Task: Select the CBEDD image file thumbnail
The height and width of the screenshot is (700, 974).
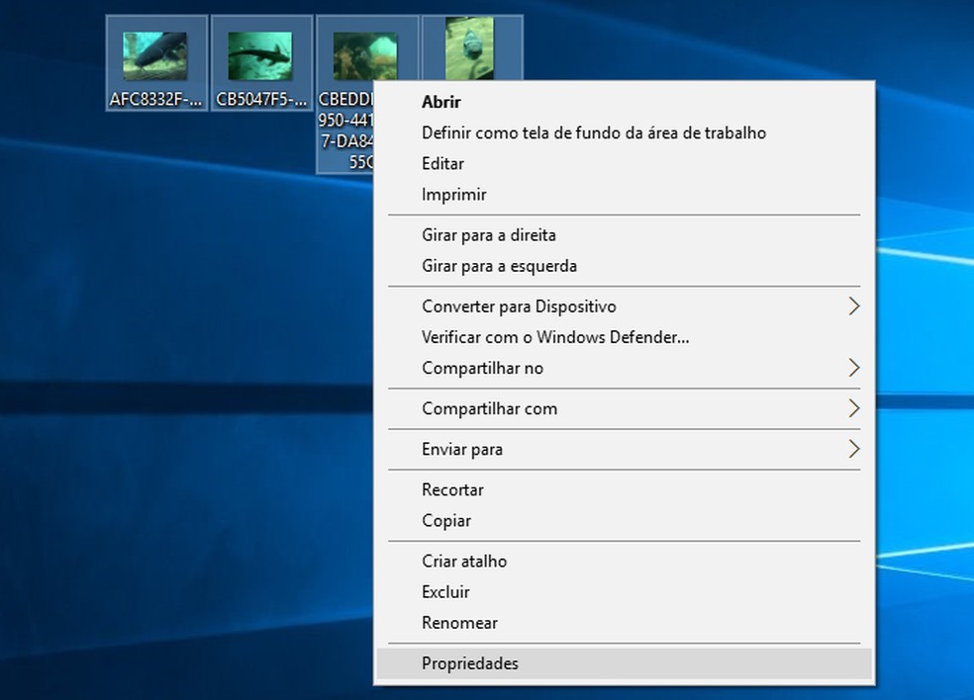Action: 364,56
